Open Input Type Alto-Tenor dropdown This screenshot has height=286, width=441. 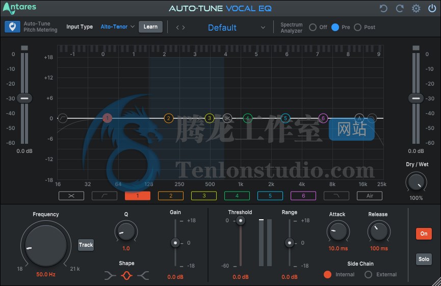[x=118, y=27]
